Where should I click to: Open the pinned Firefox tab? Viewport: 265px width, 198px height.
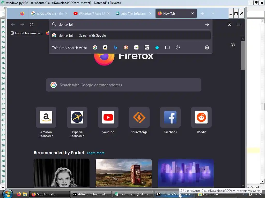tap(22, 13)
